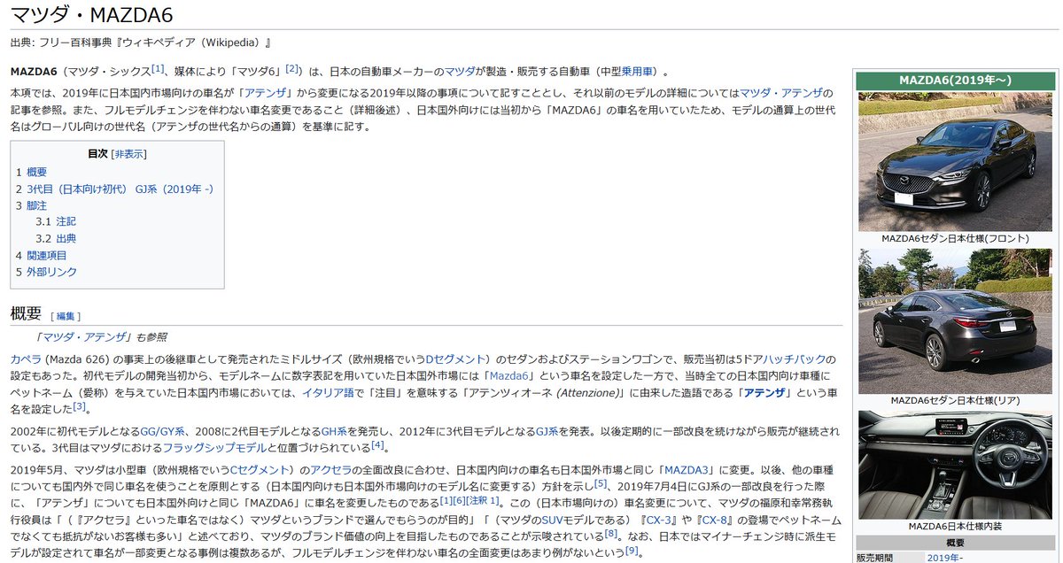This screenshot has width=1063, height=563.
Task: Open the MAZDA6 interior photo
Action: click(955, 465)
